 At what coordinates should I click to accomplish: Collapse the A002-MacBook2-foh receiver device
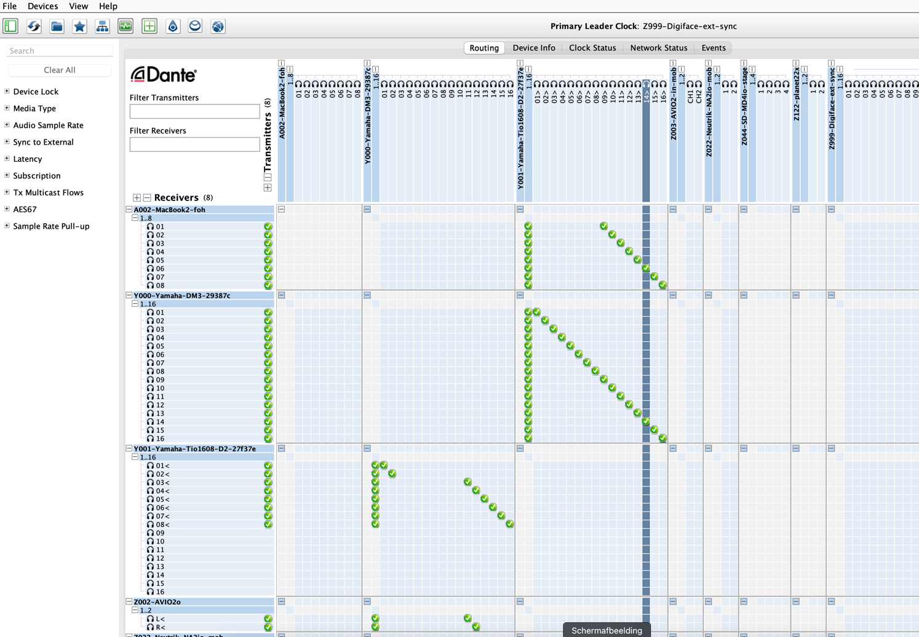click(x=129, y=210)
